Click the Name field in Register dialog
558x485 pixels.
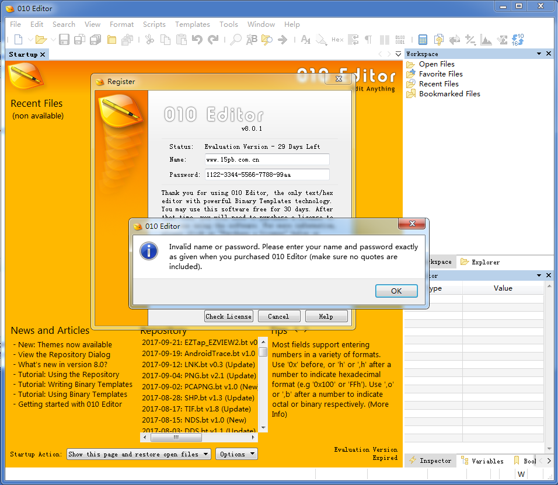click(x=267, y=159)
